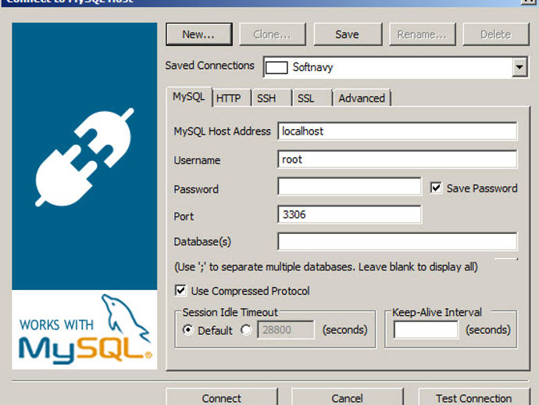Click the Rename... button
Viewport: 539px width, 405px height.
(x=422, y=34)
